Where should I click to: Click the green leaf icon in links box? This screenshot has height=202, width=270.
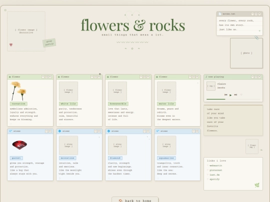click(257, 185)
